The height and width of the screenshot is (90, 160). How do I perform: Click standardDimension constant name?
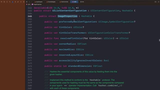pos(79,66)
